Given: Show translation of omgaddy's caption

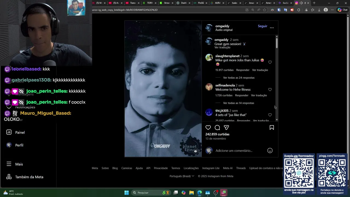Looking at the screenshot, I should [222, 47].
